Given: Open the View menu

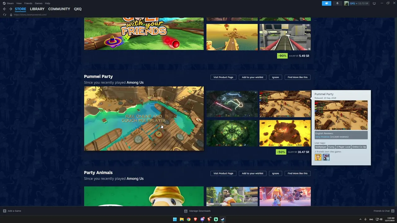Looking at the screenshot, I should coord(19,3).
